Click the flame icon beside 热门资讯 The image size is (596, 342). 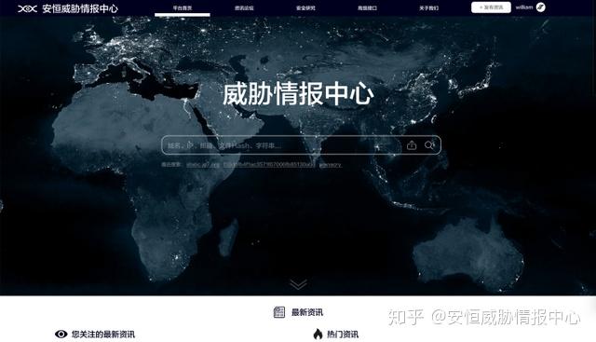click(318, 334)
